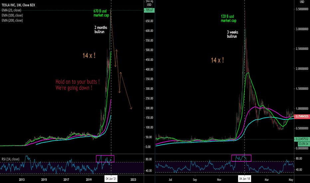
Task: Click the 705.67 current price label
Action: click(149, 10)
